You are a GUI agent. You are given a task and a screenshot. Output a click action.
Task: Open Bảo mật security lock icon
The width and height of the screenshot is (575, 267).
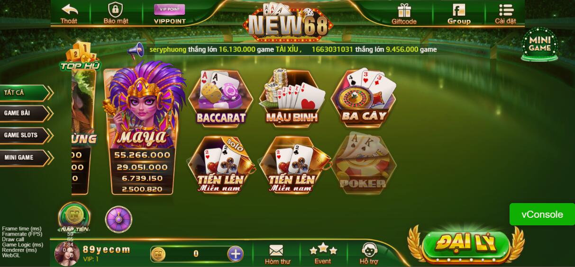pos(116,13)
